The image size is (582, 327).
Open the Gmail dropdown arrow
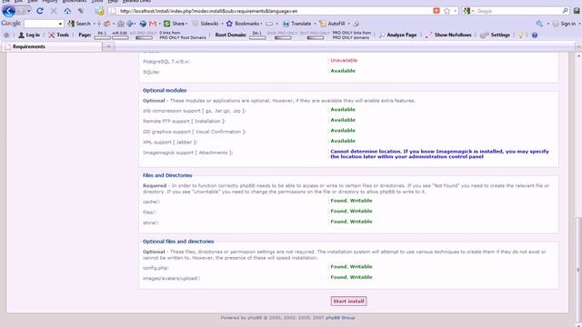[159, 24]
